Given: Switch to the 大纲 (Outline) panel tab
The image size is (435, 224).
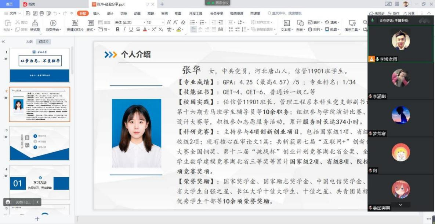Looking at the screenshot, I should [x=29, y=42].
